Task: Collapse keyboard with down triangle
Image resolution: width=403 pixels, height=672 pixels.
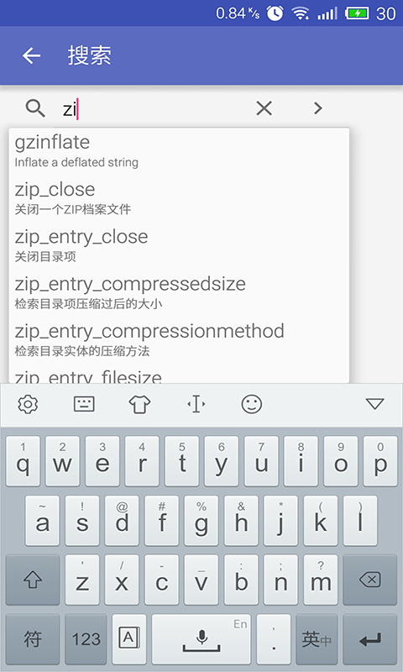Action: point(374,404)
